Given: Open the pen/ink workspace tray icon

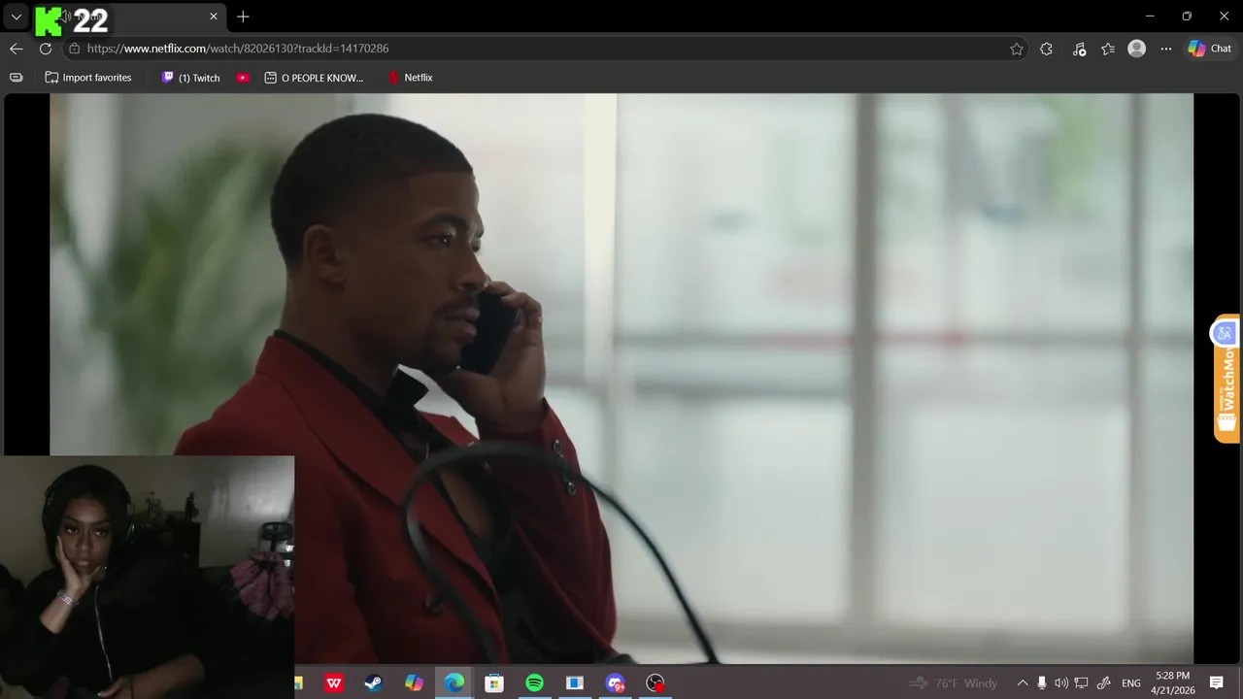Looking at the screenshot, I should 1104,683.
